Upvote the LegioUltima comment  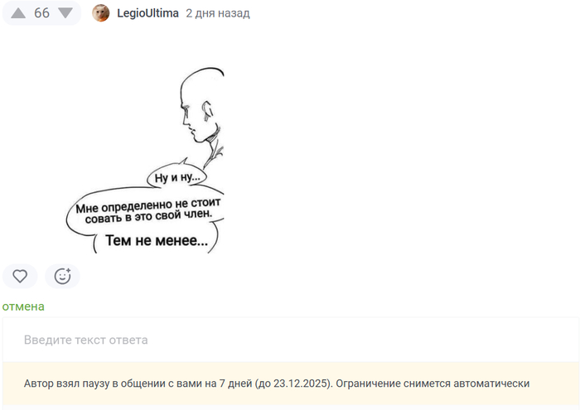click(x=18, y=13)
